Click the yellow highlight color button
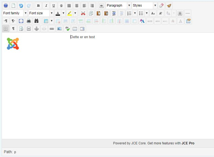214x157 pixels. (70, 13)
